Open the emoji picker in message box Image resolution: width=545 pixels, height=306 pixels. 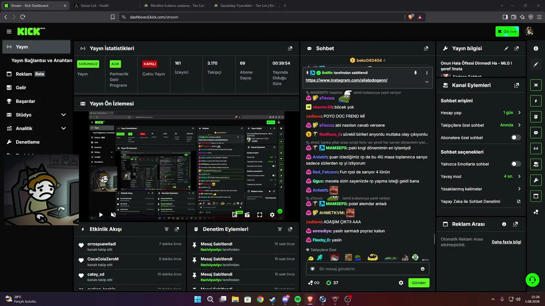click(x=422, y=269)
